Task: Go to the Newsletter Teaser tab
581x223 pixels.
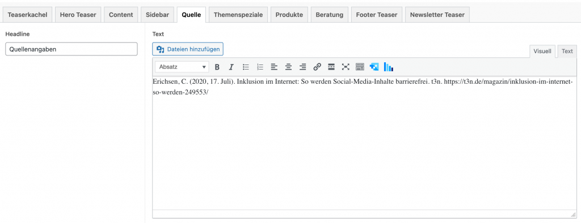Action: [x=437, y=15]
